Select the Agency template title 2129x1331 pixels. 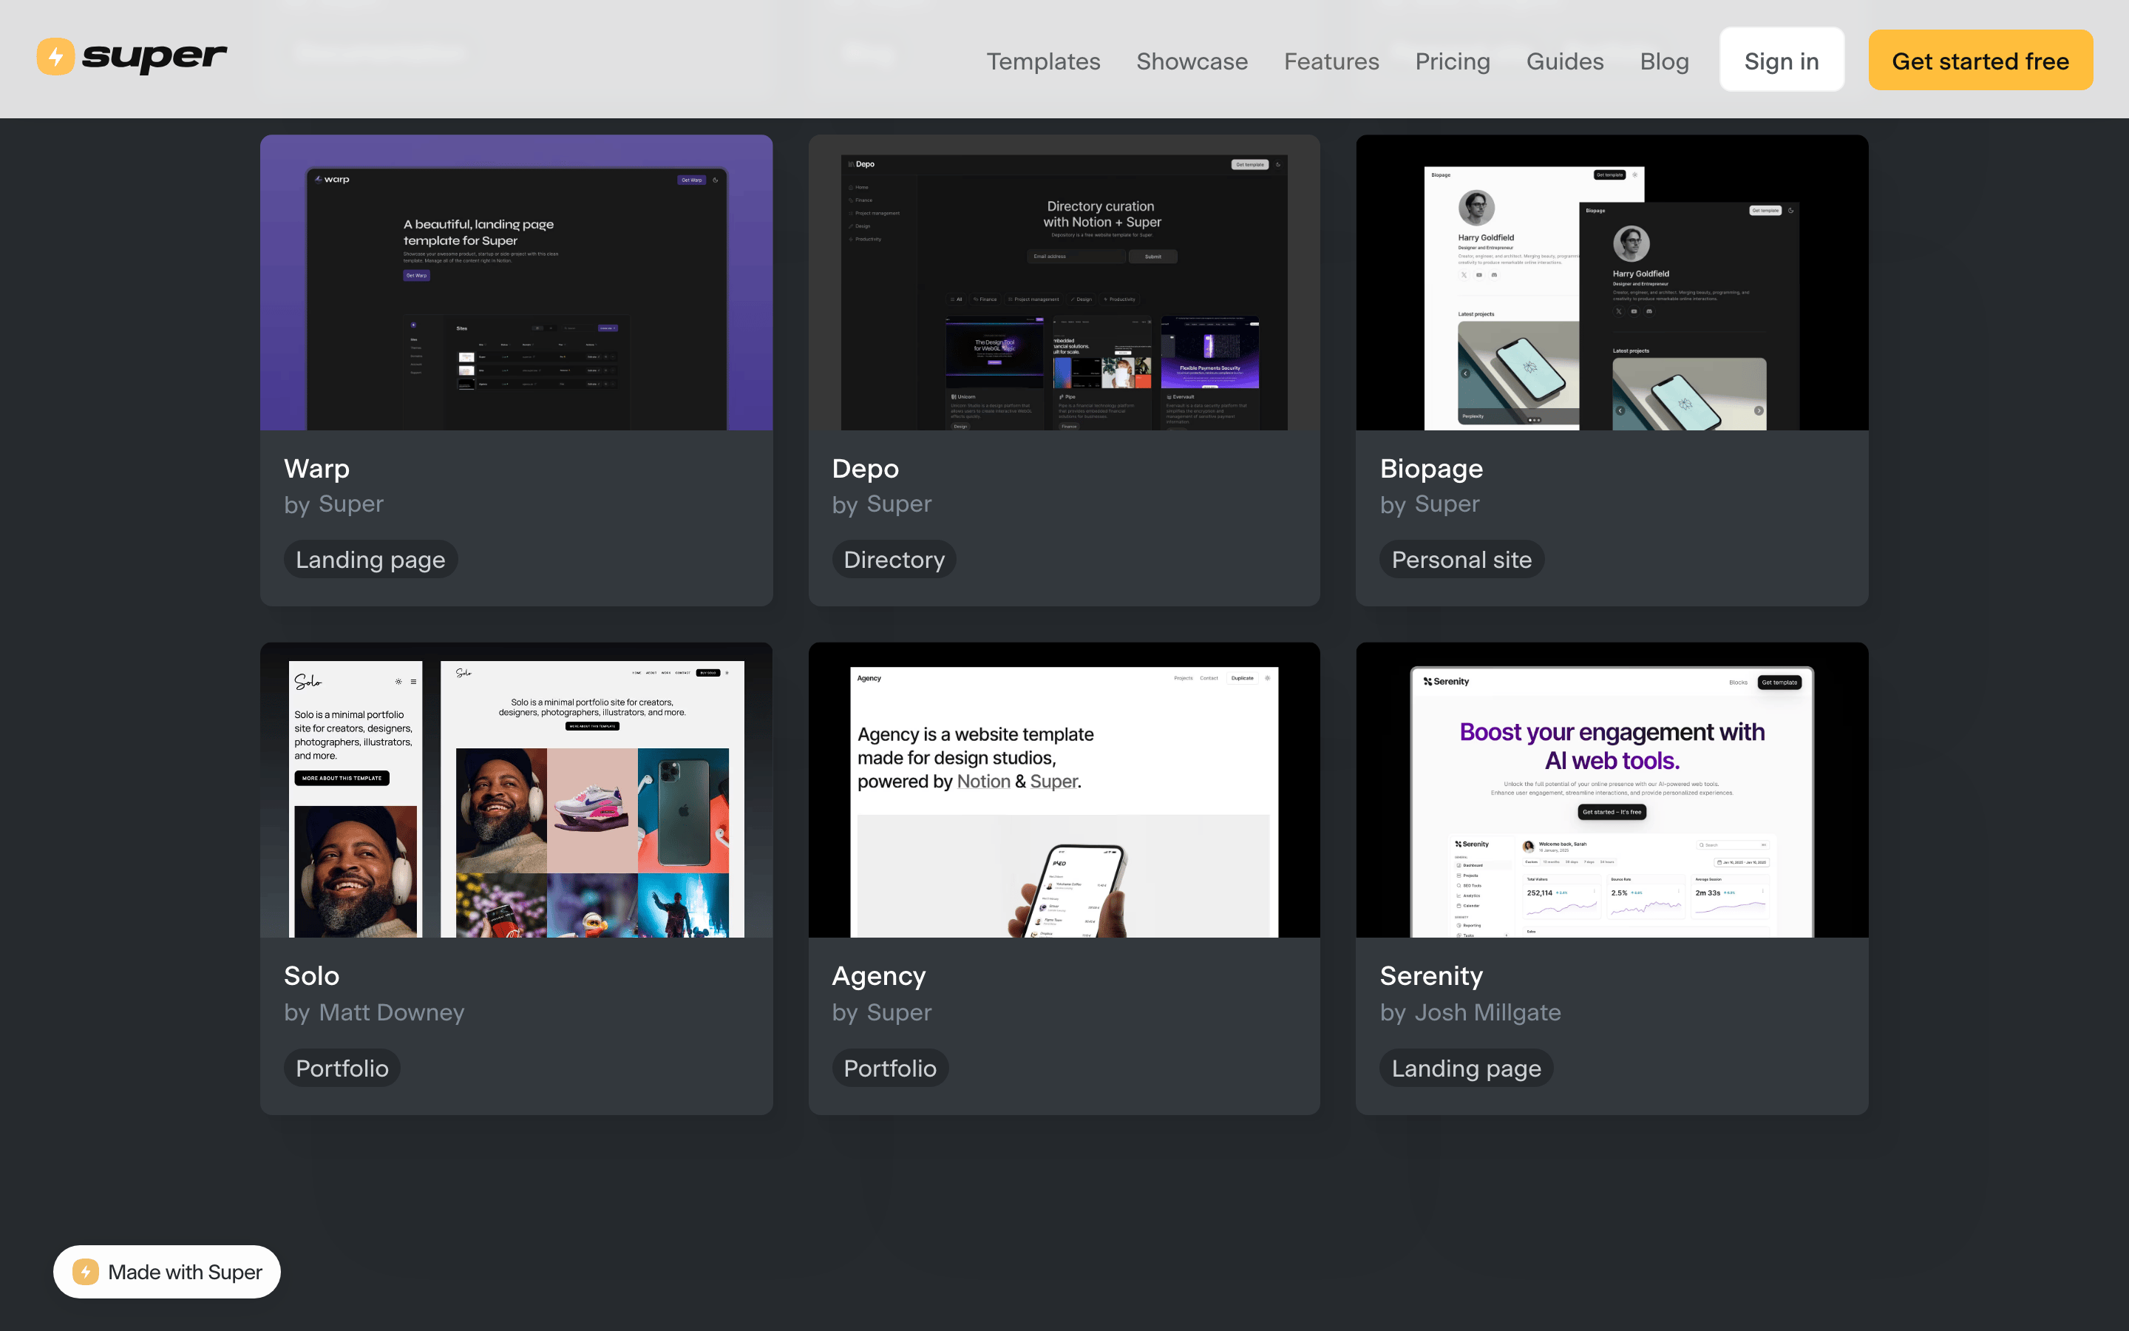(879, 975)
